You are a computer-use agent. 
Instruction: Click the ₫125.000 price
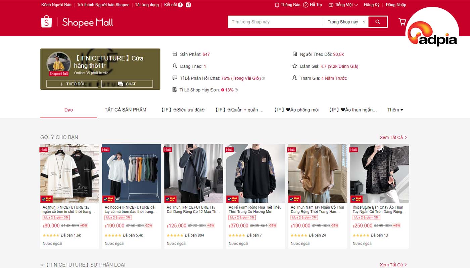[177, 226]
